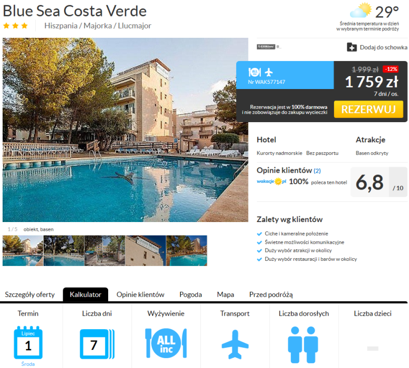
Task: Click the tour operator logo under temperature
Action: [266, 47]
